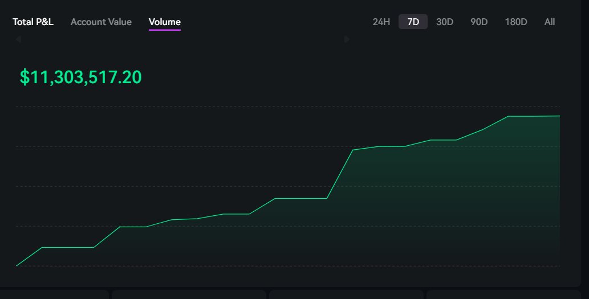Click the right scroll arrow above chart
This screenshot has height=299, width=589.
click(347, 39)
